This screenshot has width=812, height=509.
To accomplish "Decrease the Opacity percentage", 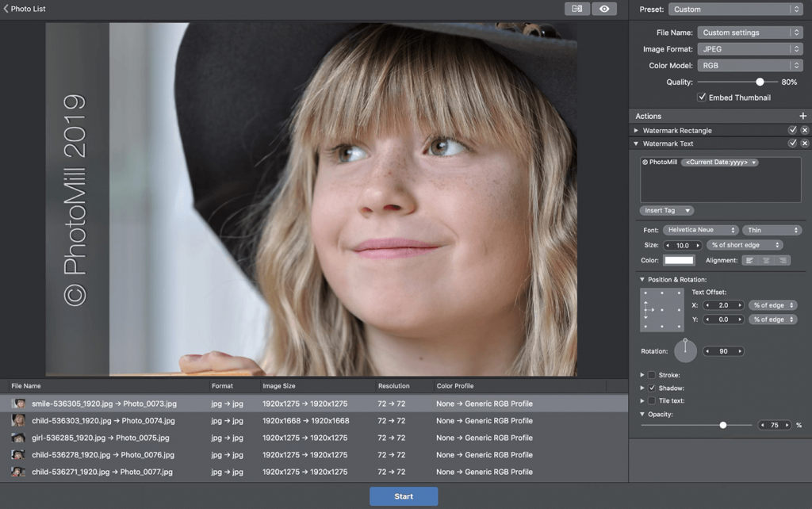I will click(762, 425).
